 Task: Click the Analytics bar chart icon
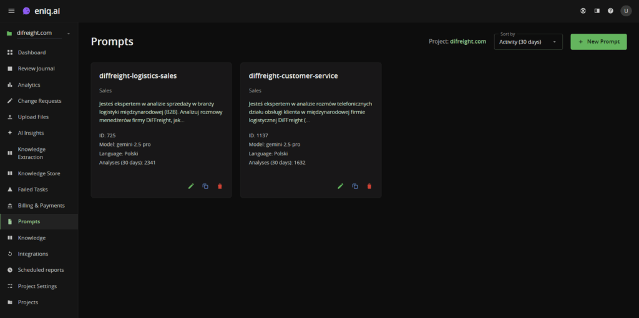point(10,85)
